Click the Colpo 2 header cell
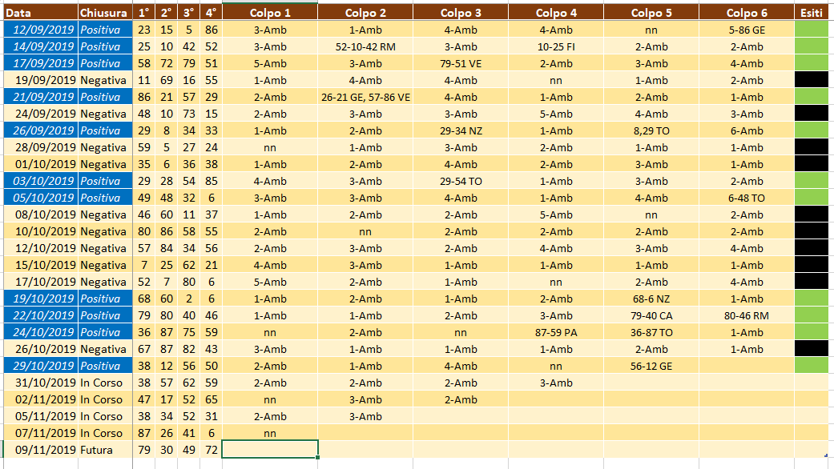This screenshot has height=469, width=834. (365, 13)
